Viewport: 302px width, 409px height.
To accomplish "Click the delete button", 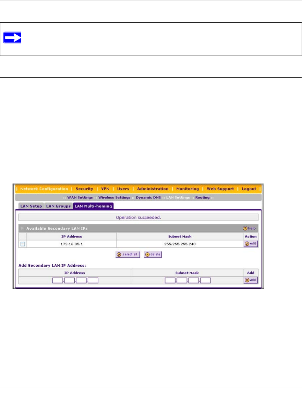I will pyautogui.click(x=153, y=254).
